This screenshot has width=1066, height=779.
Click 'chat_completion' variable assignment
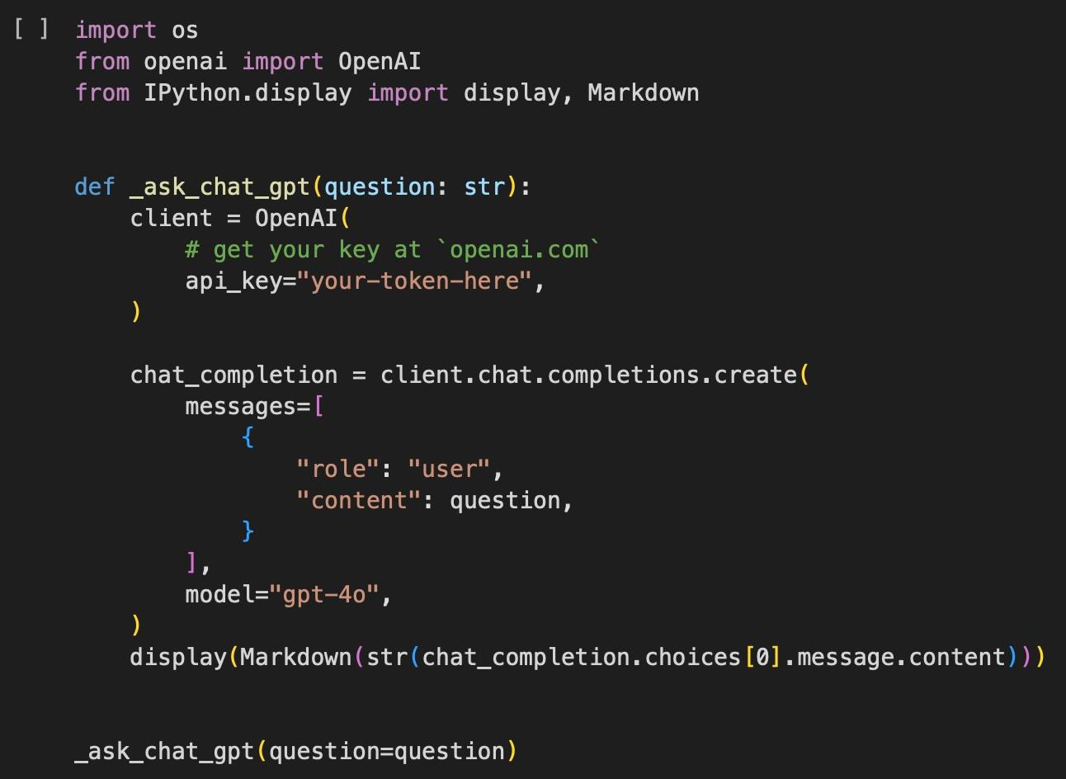(x=233, y=375)
